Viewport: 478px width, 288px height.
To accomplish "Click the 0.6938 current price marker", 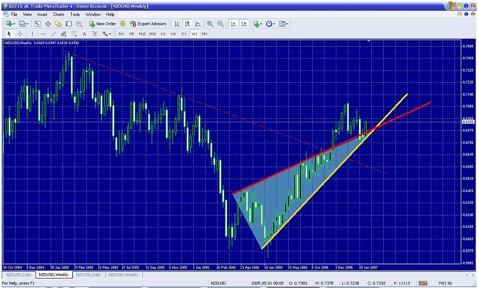I will pos(467,122).
